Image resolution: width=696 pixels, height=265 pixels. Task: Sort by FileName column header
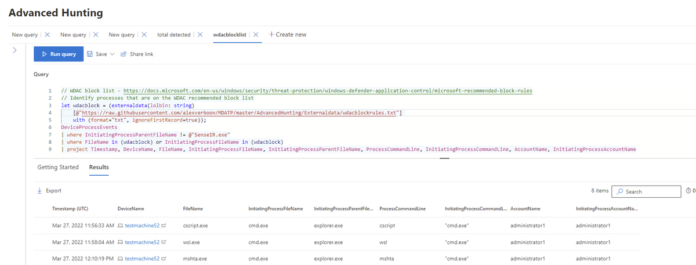pos(193,209)
